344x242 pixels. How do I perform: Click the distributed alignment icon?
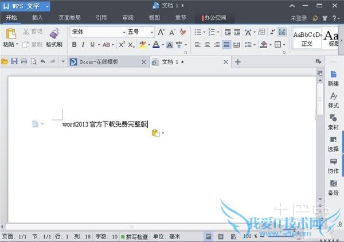click(x=236, y=45)
